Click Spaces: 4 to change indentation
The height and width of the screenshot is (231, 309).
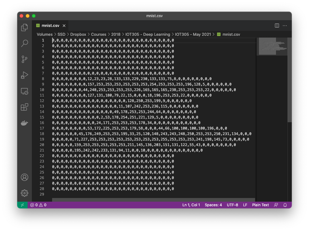(x=213, y=205)
